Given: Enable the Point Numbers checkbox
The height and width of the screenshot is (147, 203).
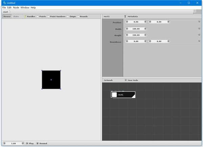Looking at the screenshot, I should pyautogui.click(x=48, y=16).
